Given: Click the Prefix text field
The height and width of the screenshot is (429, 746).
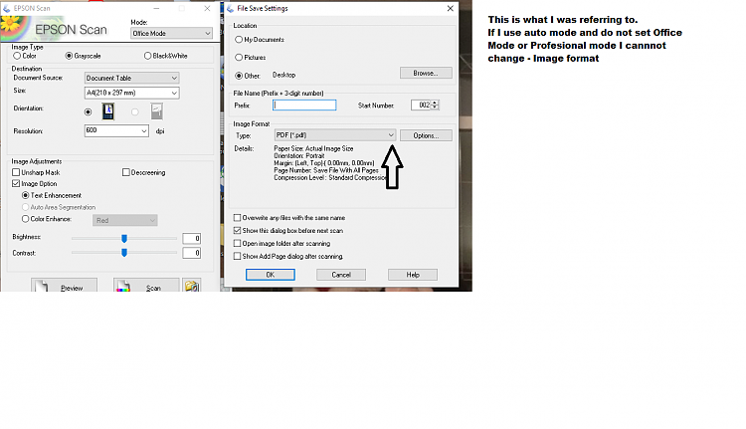Looking at the screenshot, I should pos(304,105).
